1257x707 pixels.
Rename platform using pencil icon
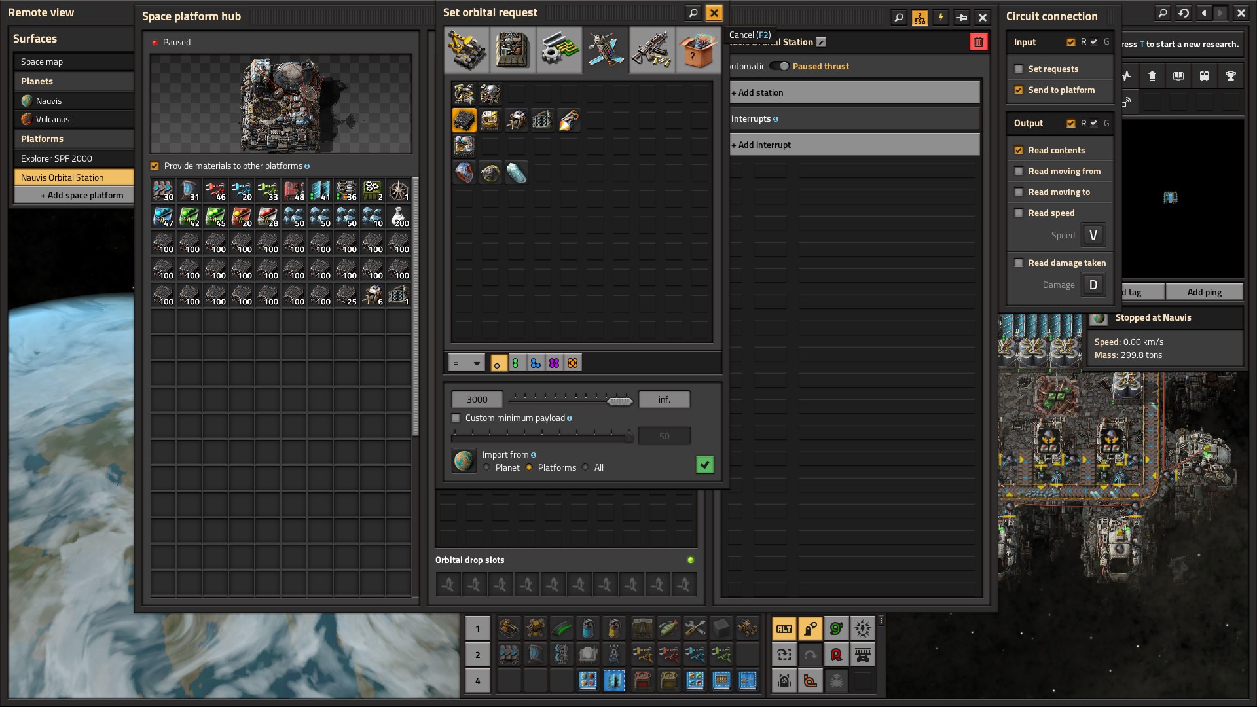click(x=821, y=42)
